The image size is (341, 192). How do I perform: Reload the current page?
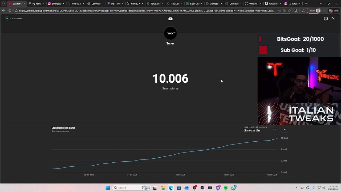click(x=10, y=11)
